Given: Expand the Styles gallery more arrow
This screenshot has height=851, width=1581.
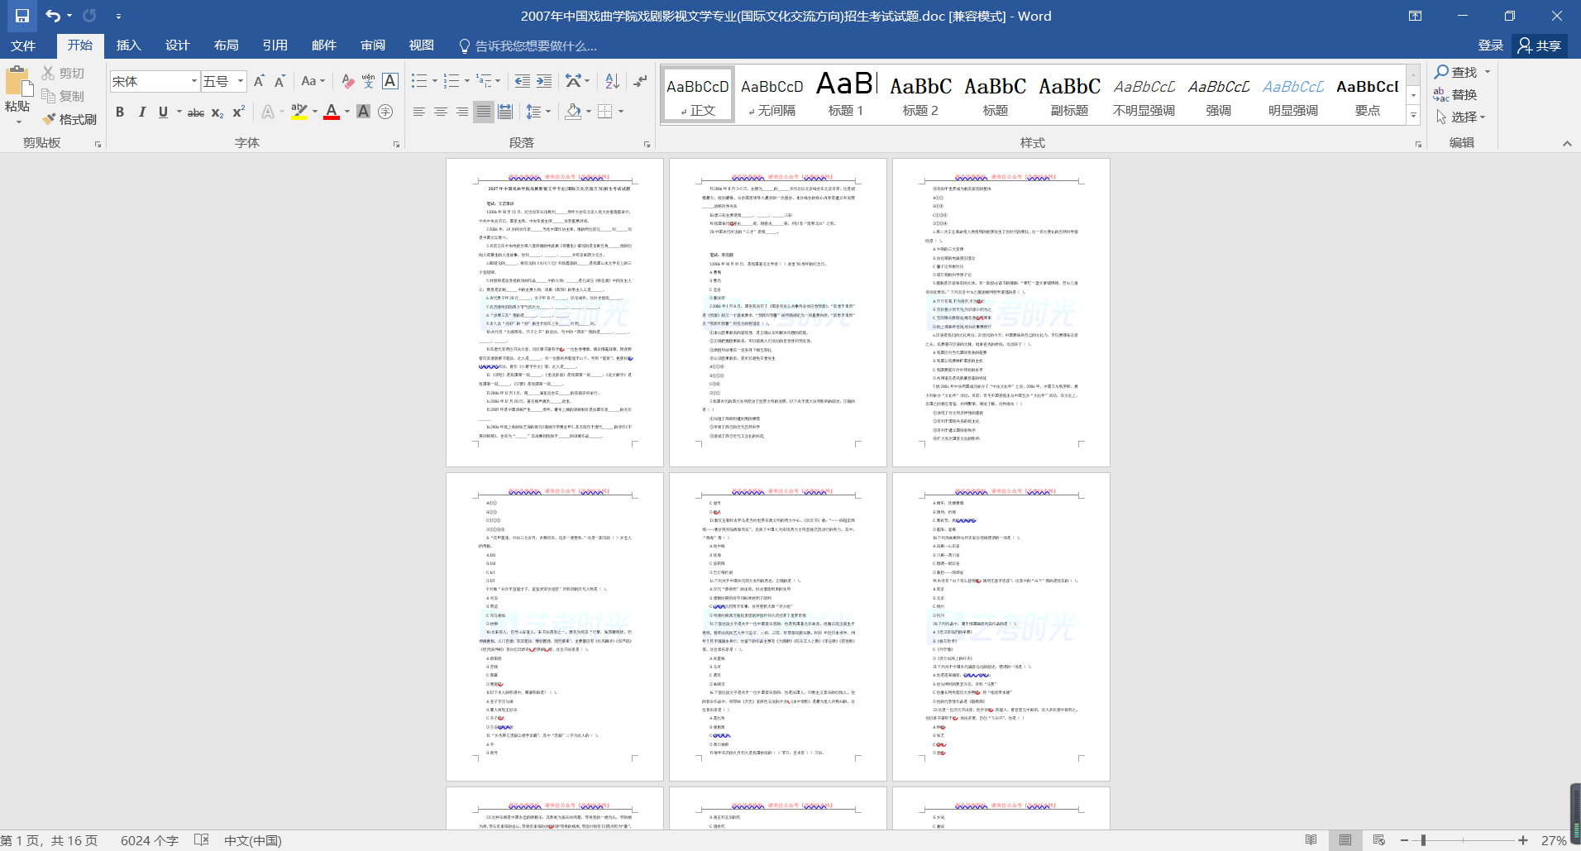Looking at the screenshot, I should point(1413,117).
